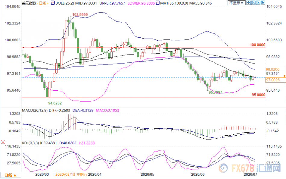
Task: Click the 2020/04 time axis label
Action: click(x=95, y=174)
